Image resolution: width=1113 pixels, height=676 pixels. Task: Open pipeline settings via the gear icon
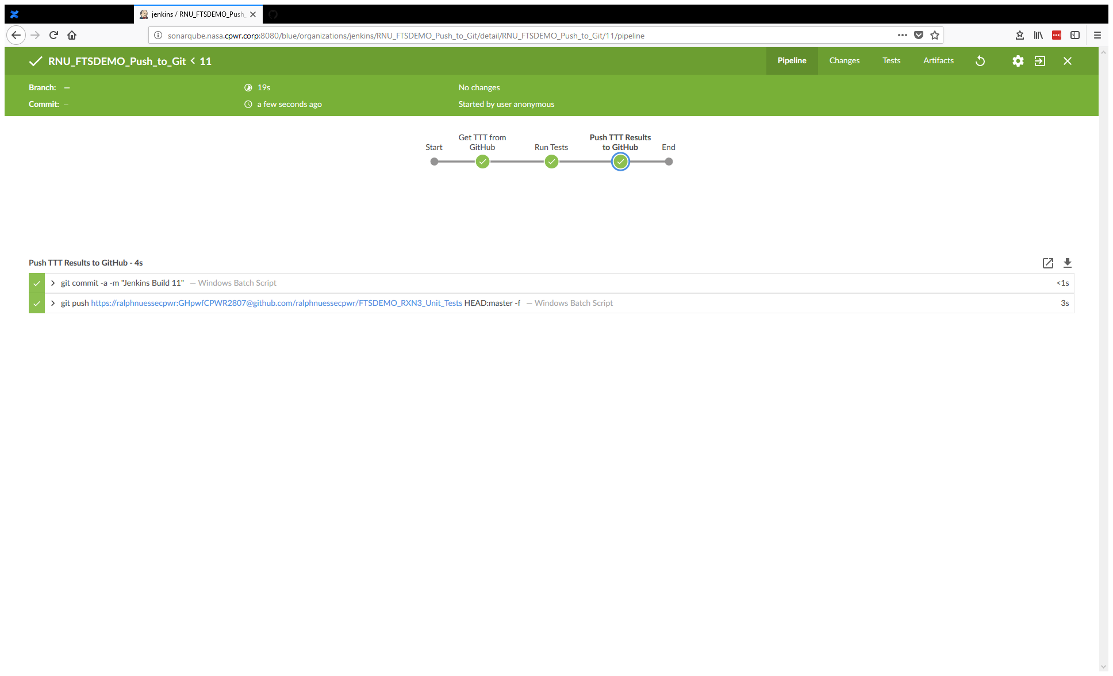click(x=1018, y=61)
